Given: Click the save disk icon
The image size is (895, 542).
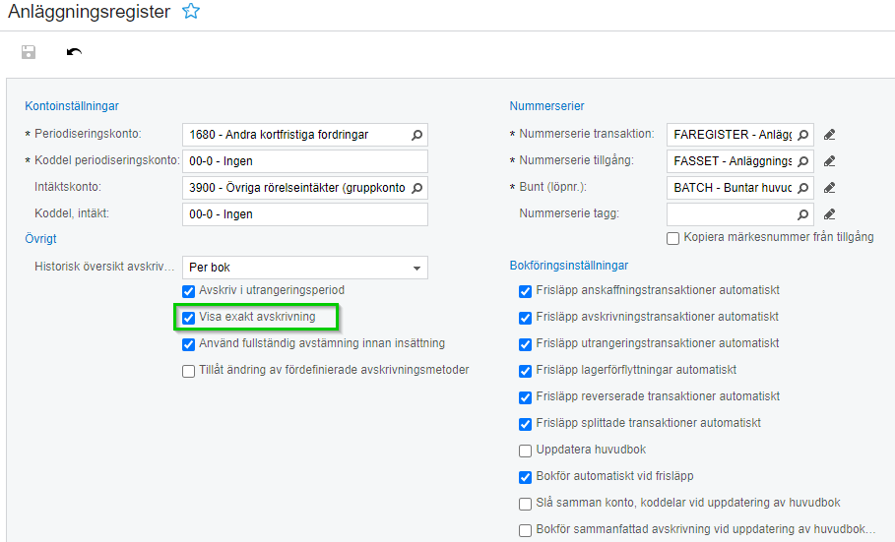Looking at the screenshot, I should [x=28, y=52].
